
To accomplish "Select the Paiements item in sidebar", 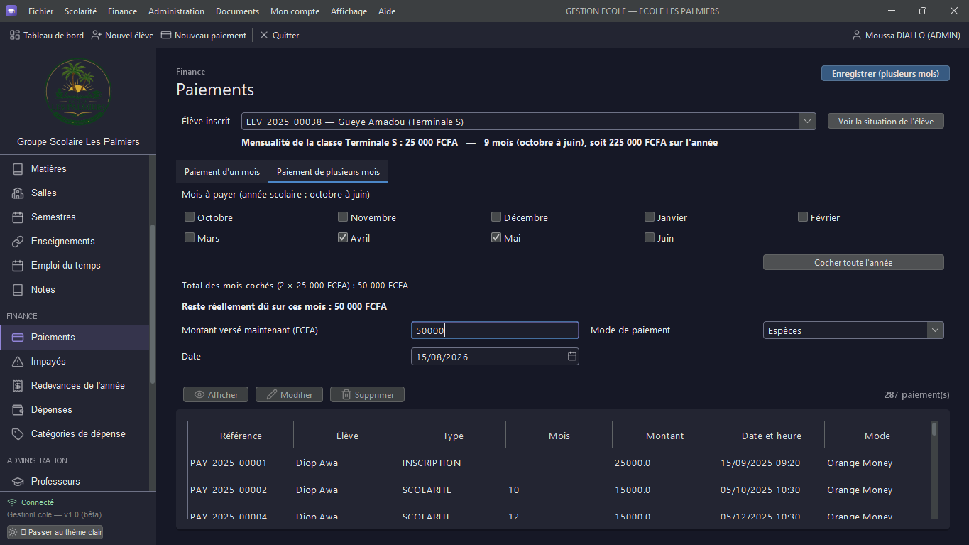I will 75,338.
